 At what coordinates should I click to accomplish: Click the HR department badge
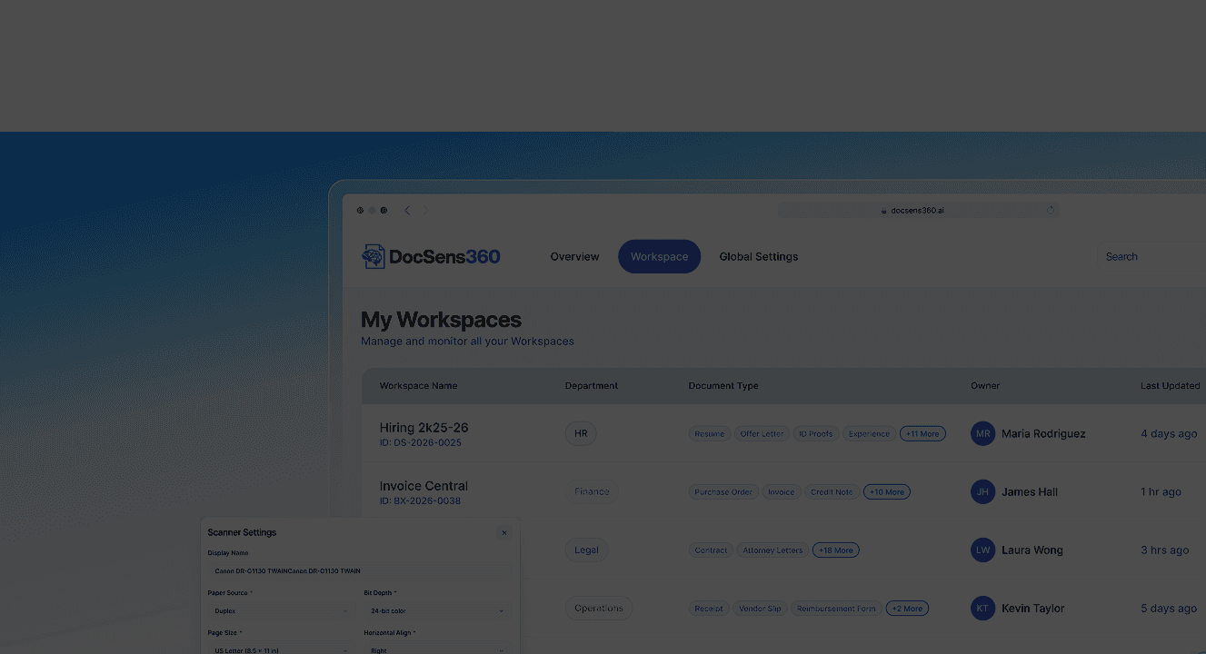(x=581, y=434)
